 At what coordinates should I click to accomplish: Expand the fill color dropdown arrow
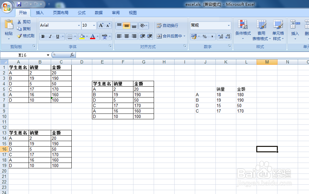pos(87,36)
